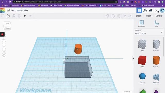Zoom out with the minus button

[x=4, y=50]
